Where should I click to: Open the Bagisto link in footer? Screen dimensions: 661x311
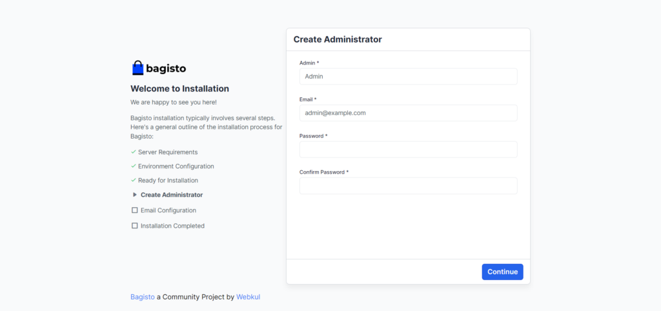coord(142,297)
